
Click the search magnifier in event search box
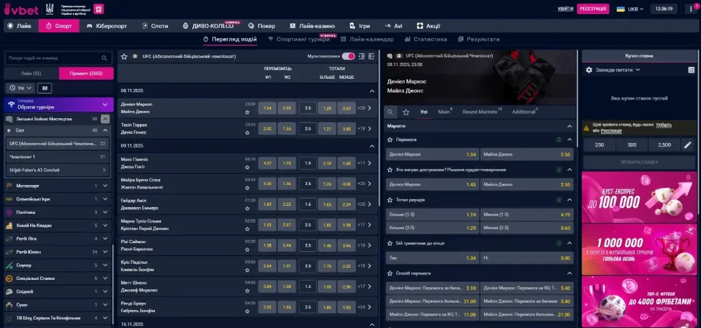(104, 58)
